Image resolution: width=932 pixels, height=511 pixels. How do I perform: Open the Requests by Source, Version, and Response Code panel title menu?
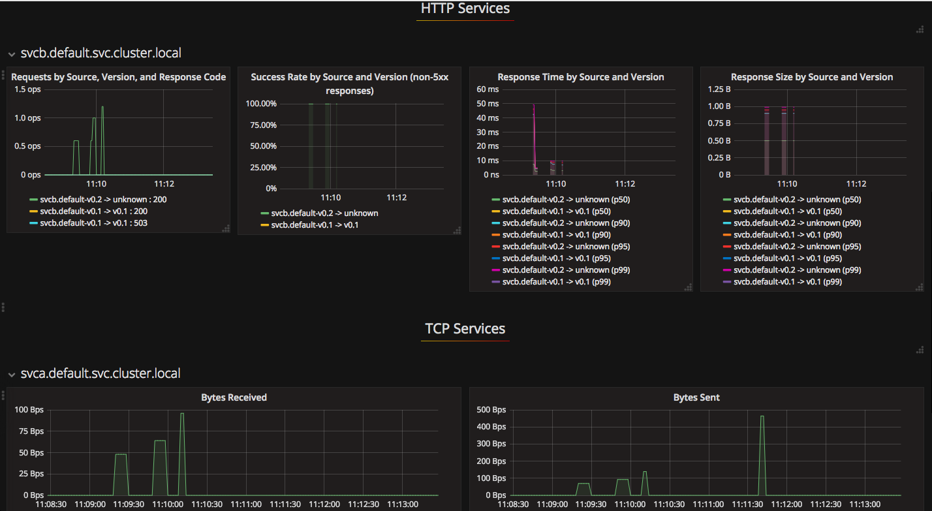coord(119,77)
